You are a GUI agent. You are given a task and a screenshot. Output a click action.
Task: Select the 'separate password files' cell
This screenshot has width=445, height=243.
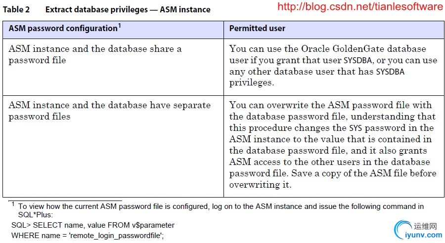pos(113,146)
